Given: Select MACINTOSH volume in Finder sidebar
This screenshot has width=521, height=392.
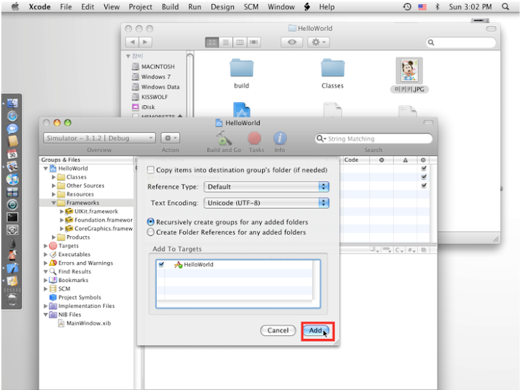Looking at the screenshot, I should pyautogui.click(x=153, y=67).
